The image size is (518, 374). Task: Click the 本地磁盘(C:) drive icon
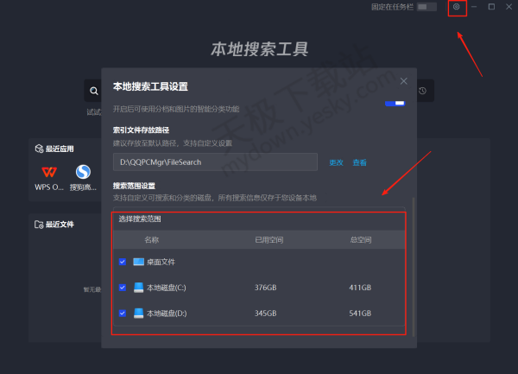tap(138, 288)
